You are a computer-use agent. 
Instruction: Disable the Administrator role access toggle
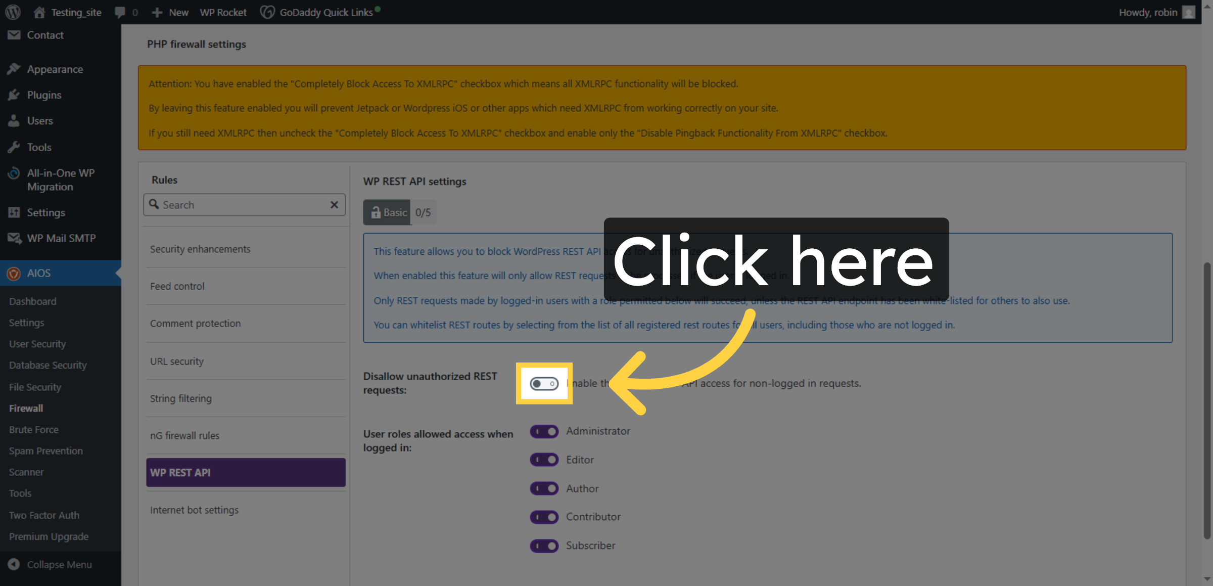(544, 431)
